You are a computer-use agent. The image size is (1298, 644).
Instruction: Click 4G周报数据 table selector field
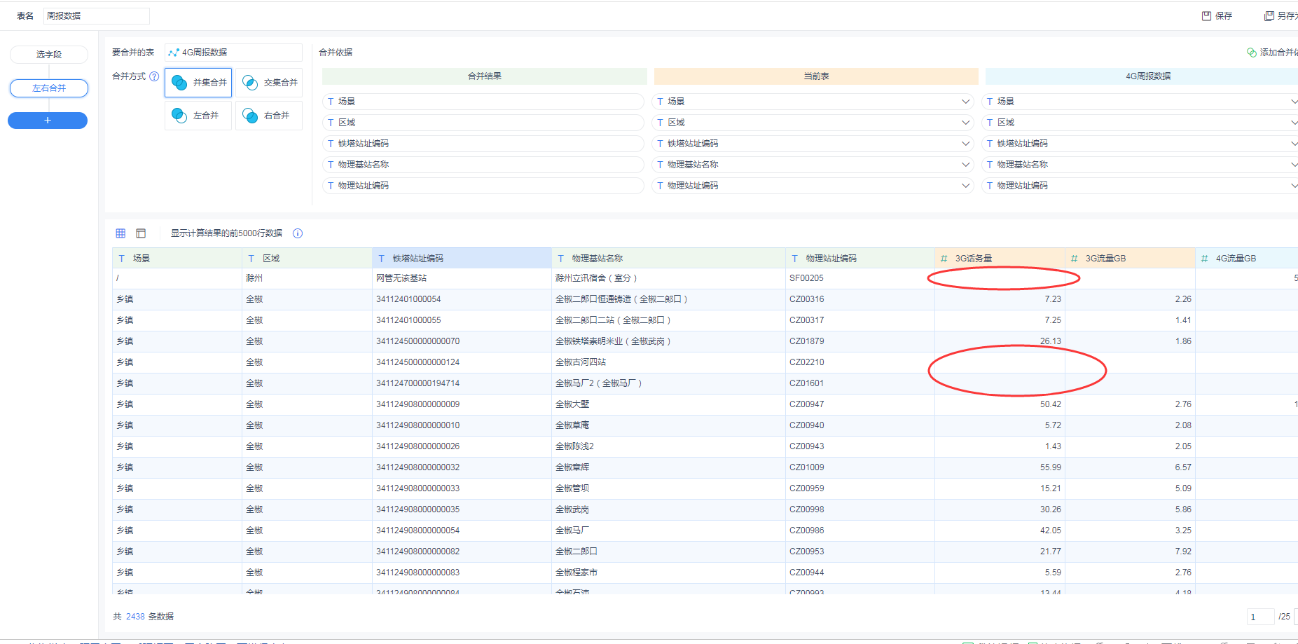coord(233,53)
